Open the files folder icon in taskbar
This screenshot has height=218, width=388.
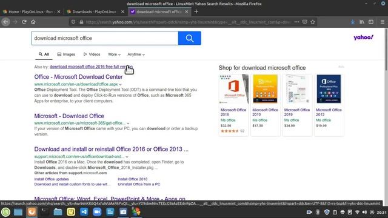click(58, 212)
